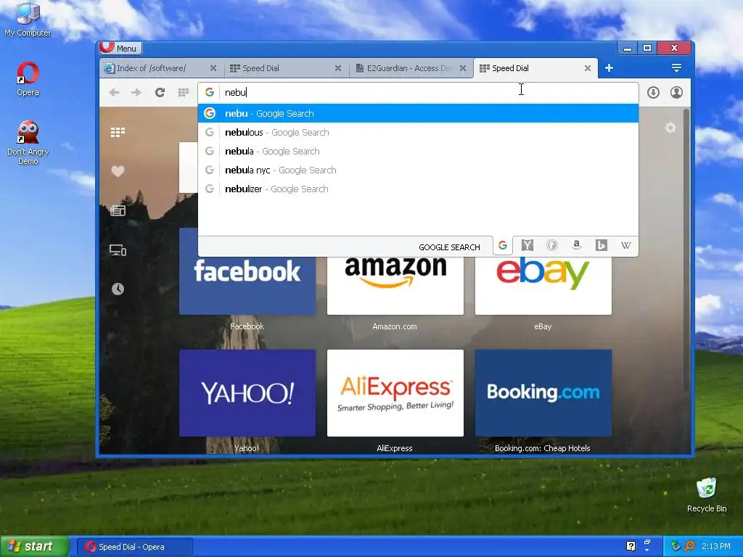The image size is (743, 557).
Task: Select the nebulous Google Search suggestion
Action: 418,132
